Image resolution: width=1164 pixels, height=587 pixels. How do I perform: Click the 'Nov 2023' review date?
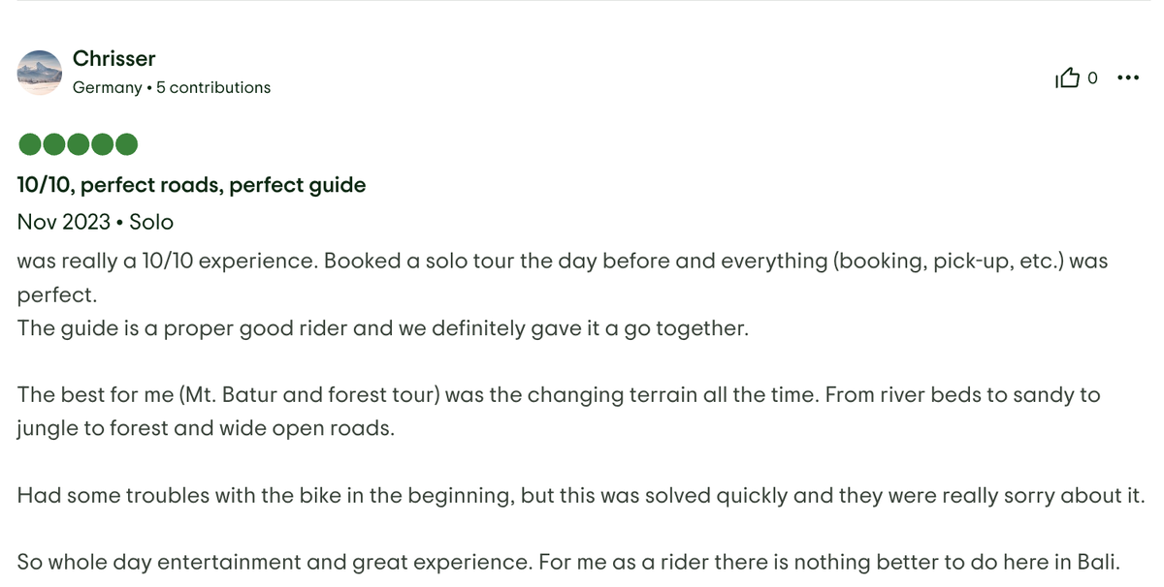[x=64, y=222]
